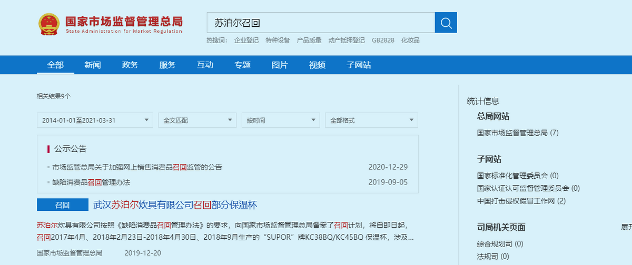632x265 pixels.
Task: Click the result date 2019-12-20
Action: (143, 253)
